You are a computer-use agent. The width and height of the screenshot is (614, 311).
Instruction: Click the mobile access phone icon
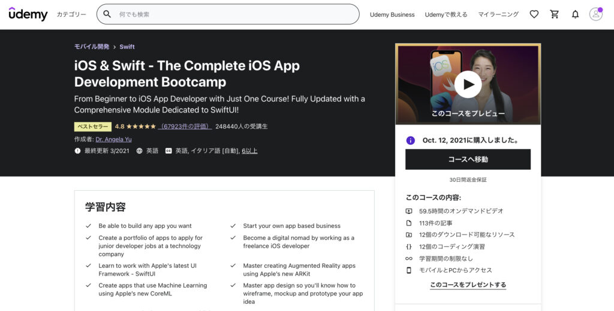tap(409, 270)
